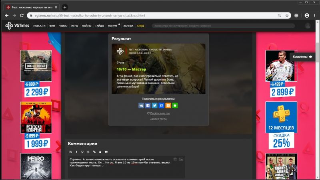Toggle strikethrough formatting in comment editor
Screen dimensions: 320x180
click(88, 152)
